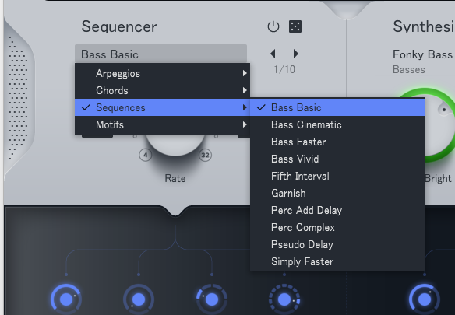
Task: Expand the Motifs submenu
Action: pyautogui.click(x=162, y=124)
